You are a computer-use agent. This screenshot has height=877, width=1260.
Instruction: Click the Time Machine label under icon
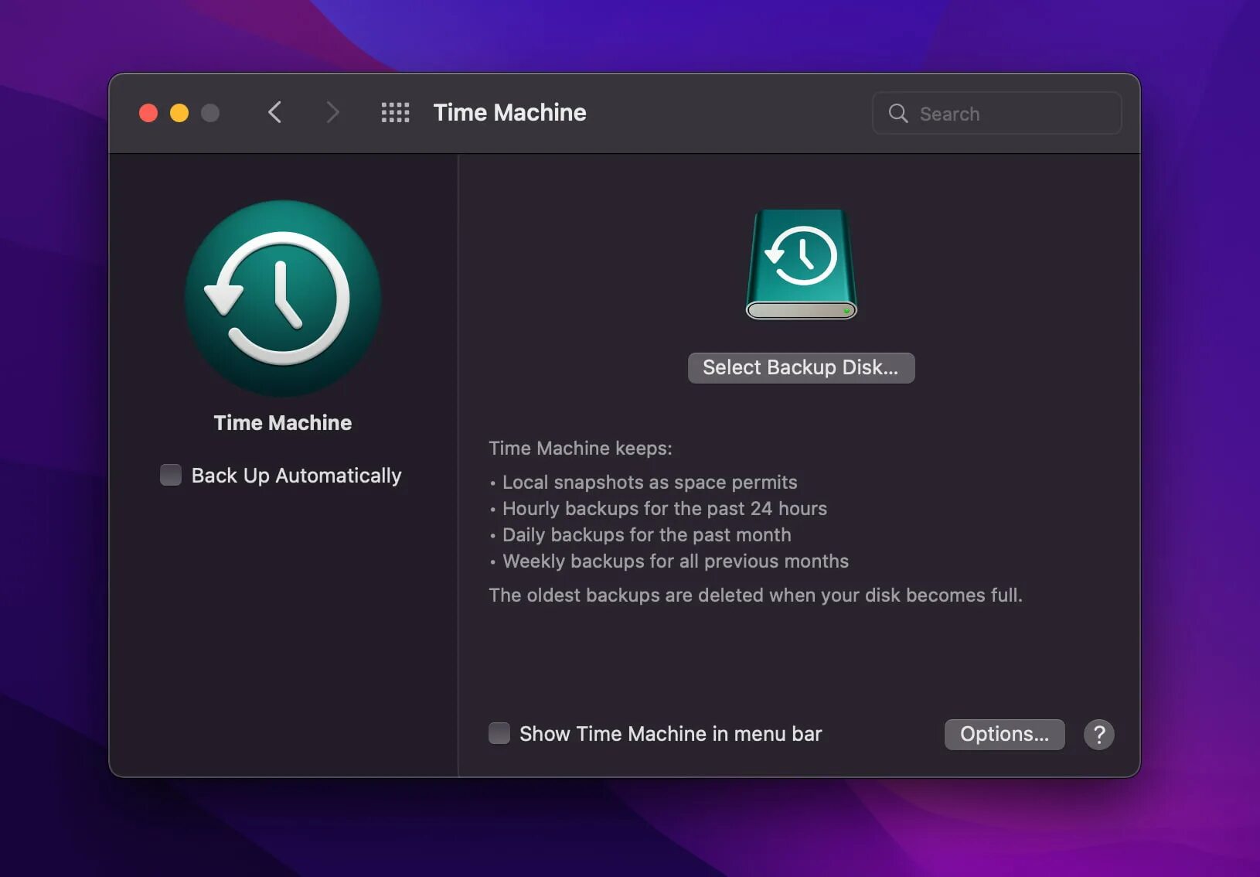[283, 422]
